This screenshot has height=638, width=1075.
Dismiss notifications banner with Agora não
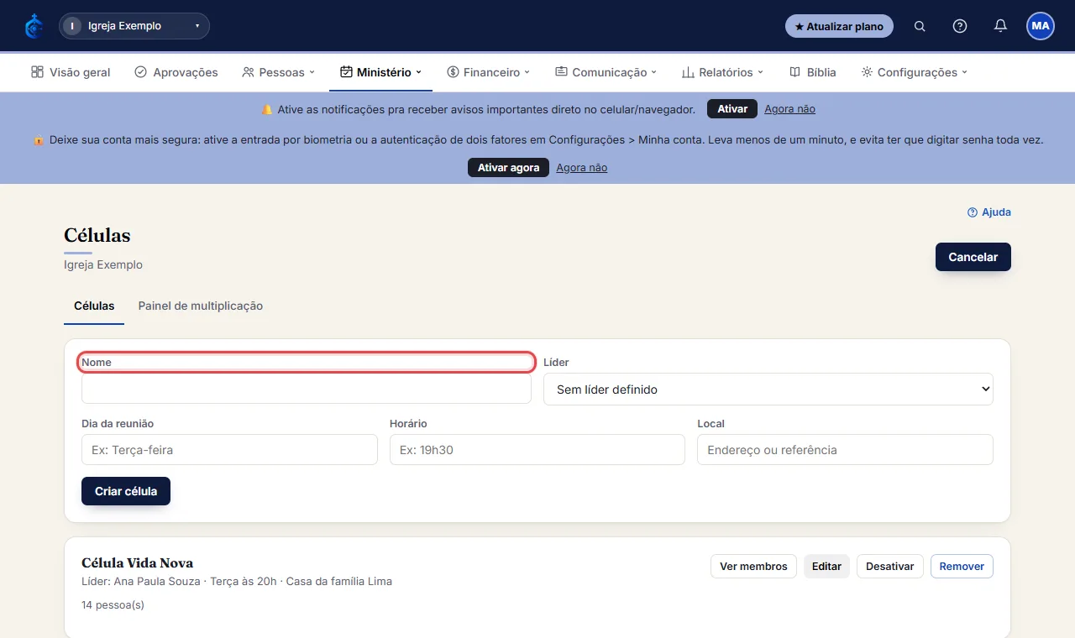click(x=789, y=109)
